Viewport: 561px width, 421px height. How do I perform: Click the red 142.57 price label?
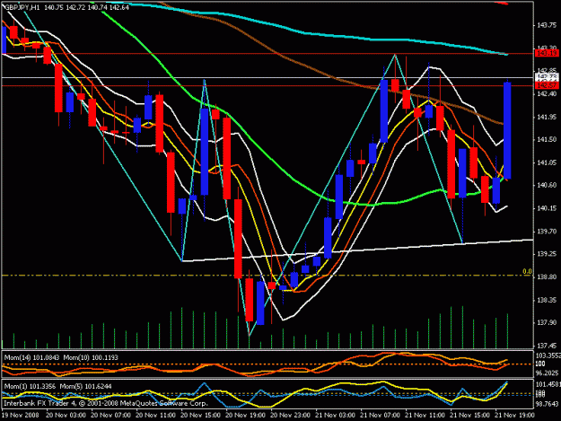[547, 85]
